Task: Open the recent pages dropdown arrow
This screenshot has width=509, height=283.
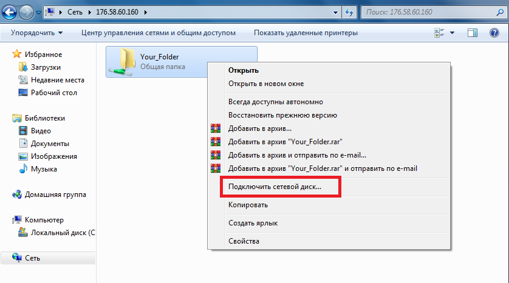Action: tap(38, 12)
